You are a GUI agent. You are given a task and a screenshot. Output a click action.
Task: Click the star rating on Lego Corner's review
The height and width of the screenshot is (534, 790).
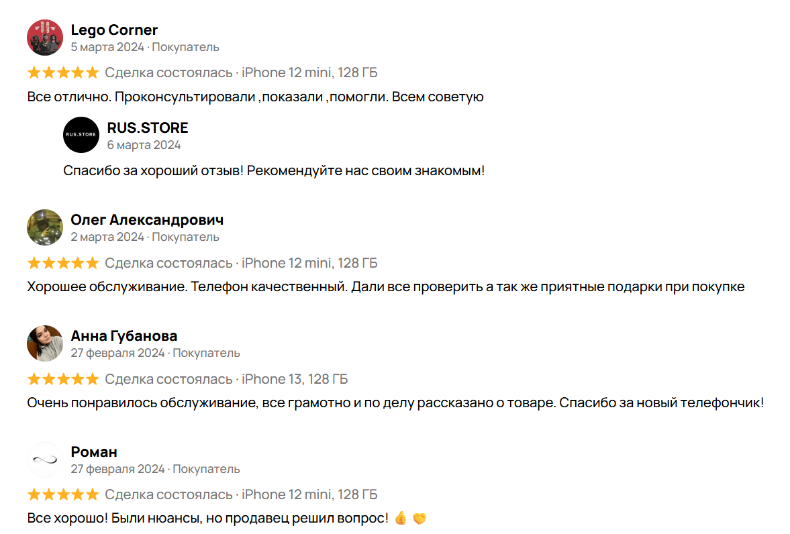[63, 72]
